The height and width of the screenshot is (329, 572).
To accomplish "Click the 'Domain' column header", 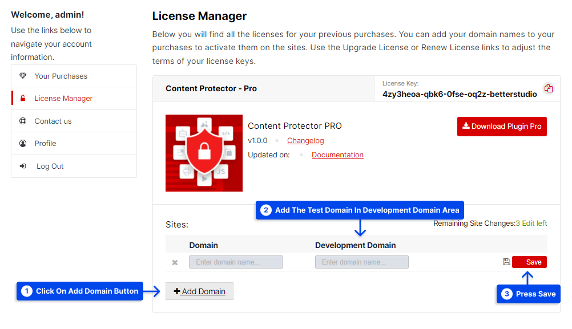I will [x=204, y=245].
